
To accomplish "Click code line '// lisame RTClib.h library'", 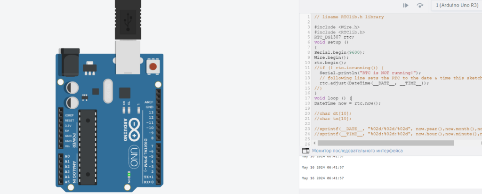I will [349, 17].
